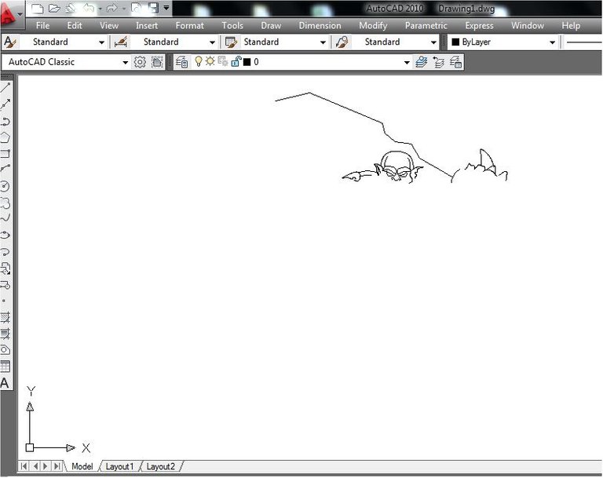Viewport: 603px width, 478px height.
Task: Click the Layer States Manager icon
Action: tap(455, 62)
